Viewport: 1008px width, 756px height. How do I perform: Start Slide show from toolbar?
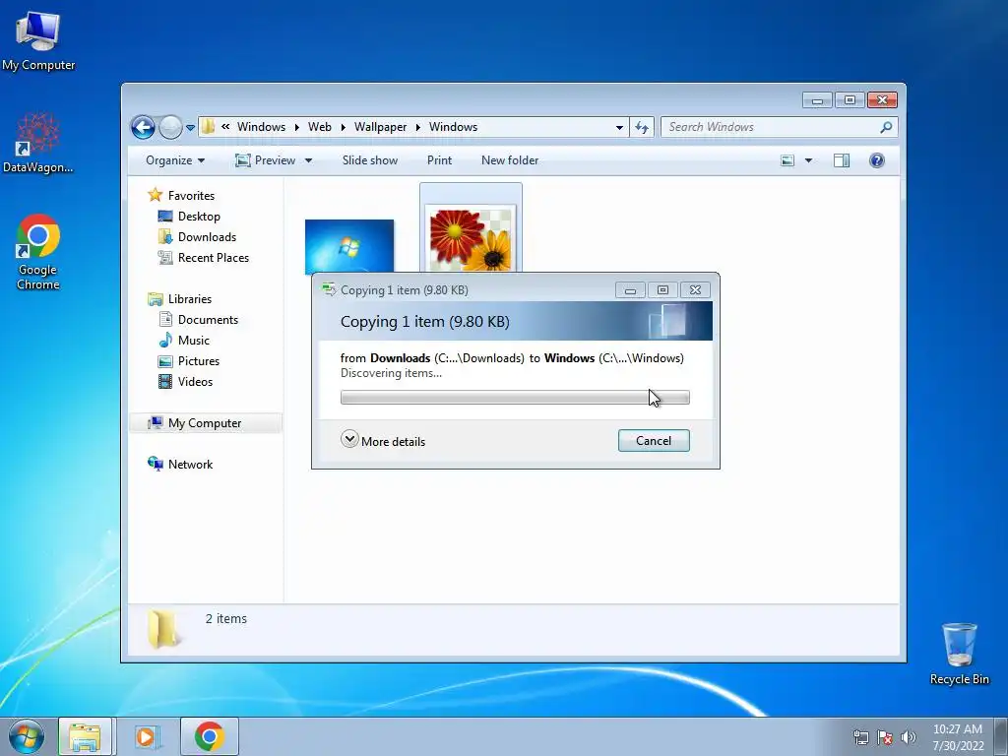point(370,160)
